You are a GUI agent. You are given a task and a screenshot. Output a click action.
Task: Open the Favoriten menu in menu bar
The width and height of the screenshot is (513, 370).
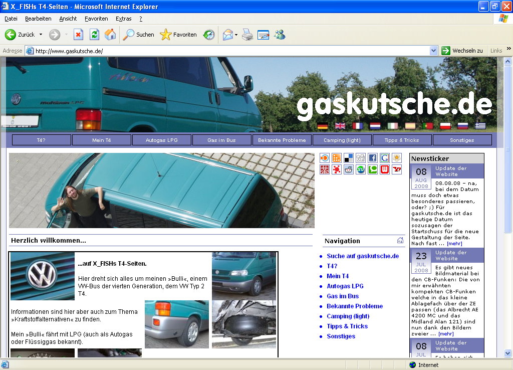(x=96, y=19)
